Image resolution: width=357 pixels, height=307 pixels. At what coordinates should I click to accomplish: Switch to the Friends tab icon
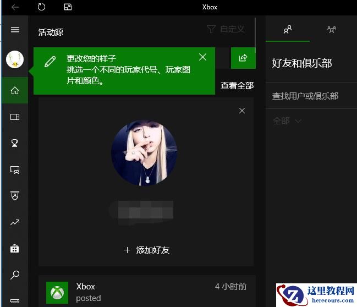(288, 30)
